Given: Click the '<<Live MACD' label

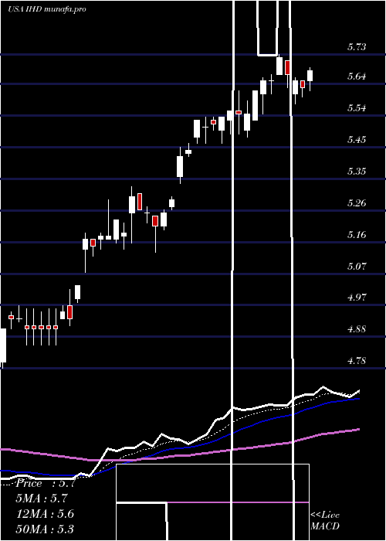Looking at the screenshot, I should (325, 521).
